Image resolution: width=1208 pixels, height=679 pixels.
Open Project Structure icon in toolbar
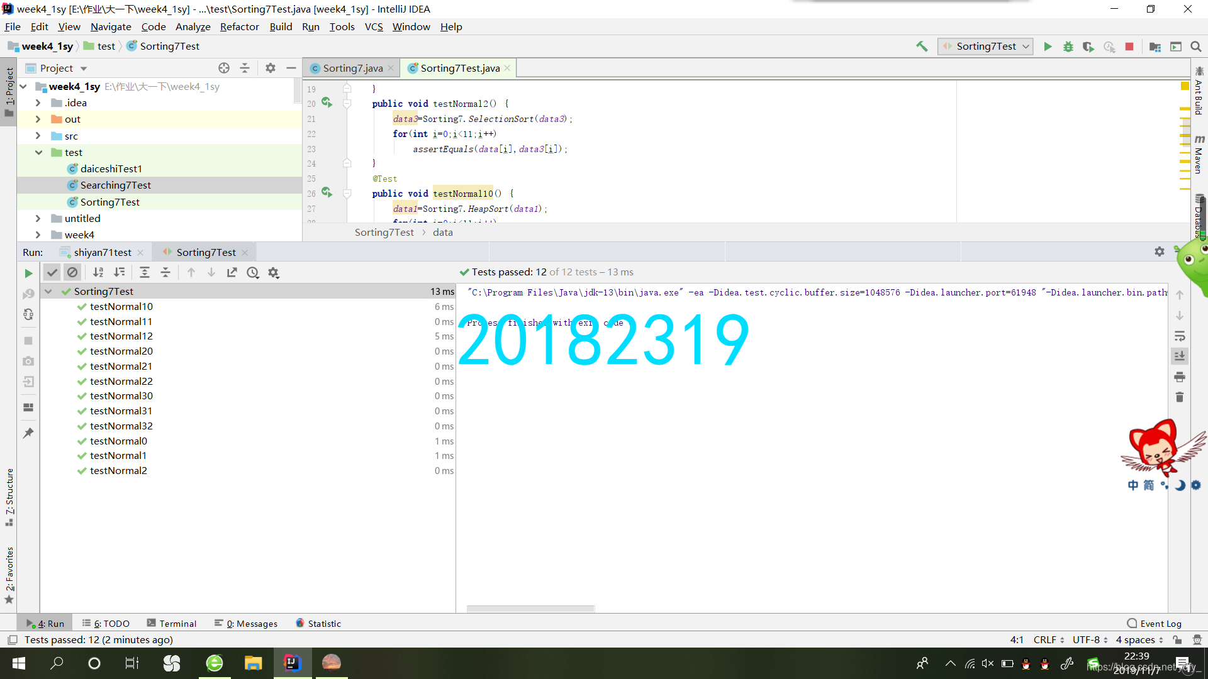click(1155, 47)
